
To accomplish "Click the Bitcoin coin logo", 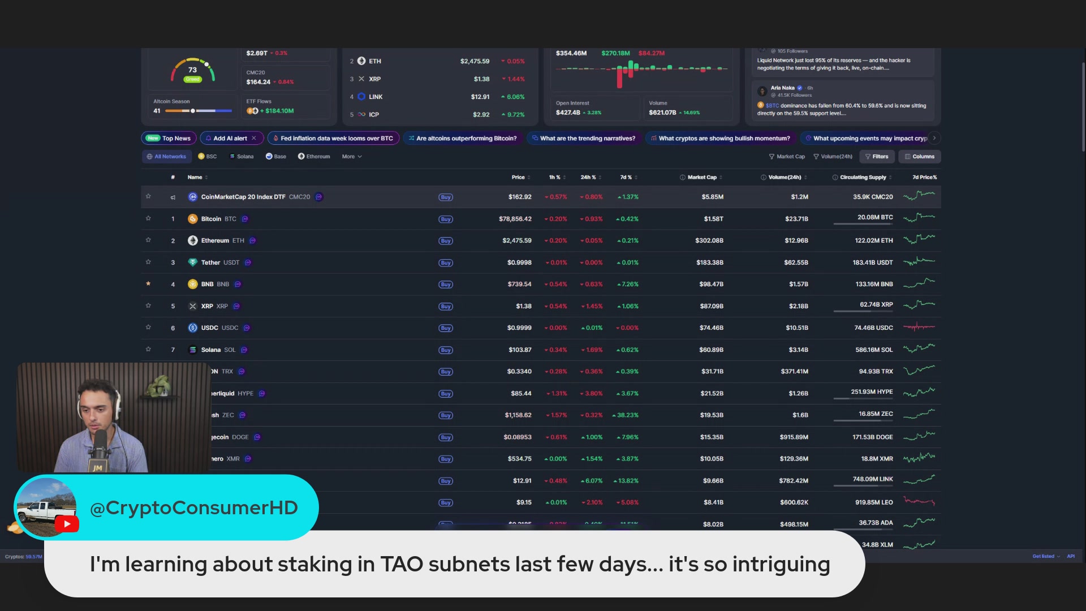I will (192, 219).
